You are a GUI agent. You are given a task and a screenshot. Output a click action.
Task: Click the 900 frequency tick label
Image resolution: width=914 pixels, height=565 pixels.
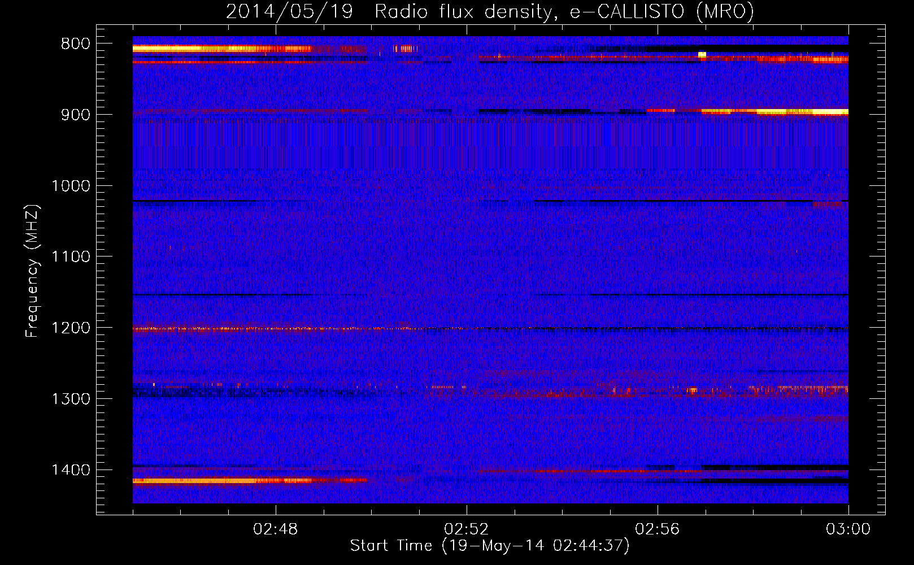[x=76, y=115]
